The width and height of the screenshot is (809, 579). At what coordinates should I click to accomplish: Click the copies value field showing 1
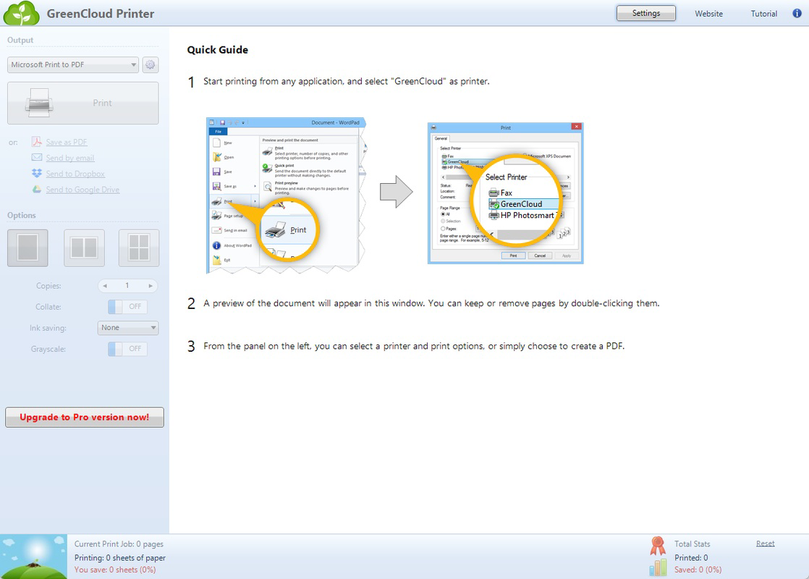pyautogui.click(x=127, y=285)
